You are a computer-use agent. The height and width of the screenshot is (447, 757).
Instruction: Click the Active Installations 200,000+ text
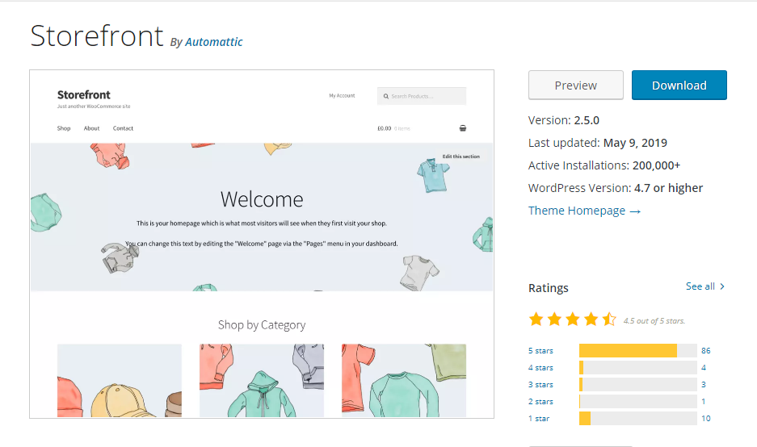[604, 165]
